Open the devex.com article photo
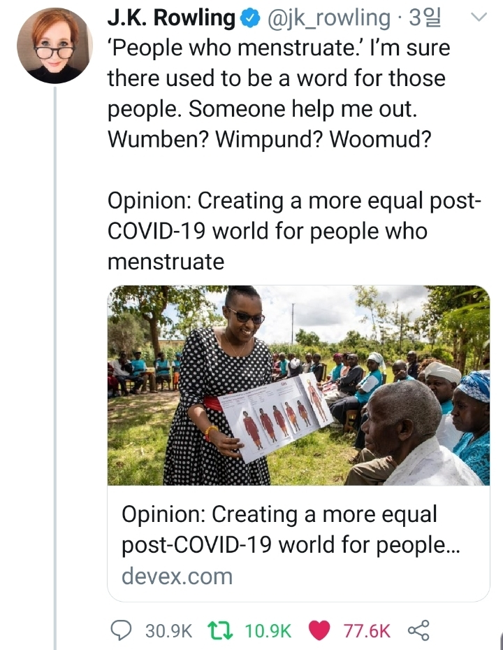Image resolution: width=503 pixels, height=650 pixels. (298, 385)
